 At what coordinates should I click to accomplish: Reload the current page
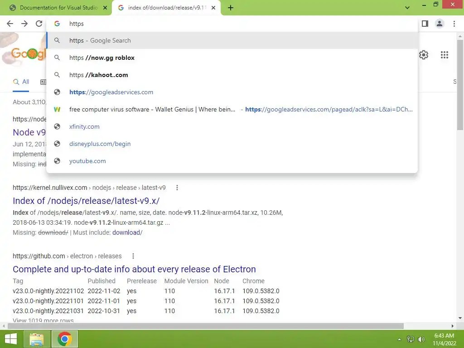(39, 24)
